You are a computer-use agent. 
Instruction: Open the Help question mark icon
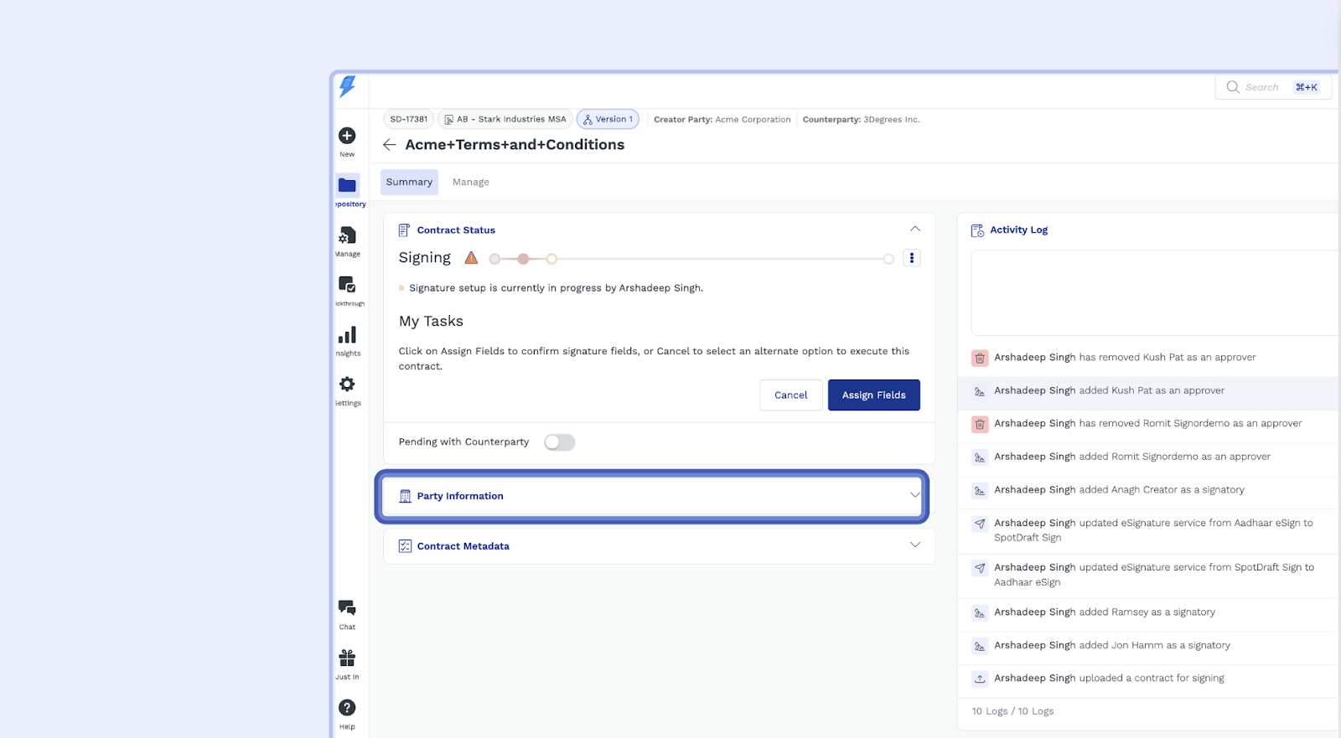click(347, 708)
